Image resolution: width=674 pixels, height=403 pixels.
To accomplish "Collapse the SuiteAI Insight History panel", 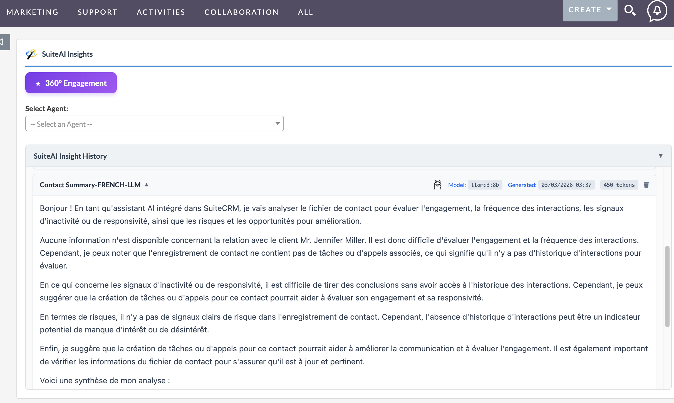I will coord(660,156).
